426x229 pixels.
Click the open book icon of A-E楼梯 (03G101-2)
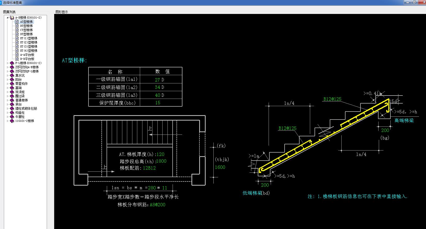coord(12,18)
